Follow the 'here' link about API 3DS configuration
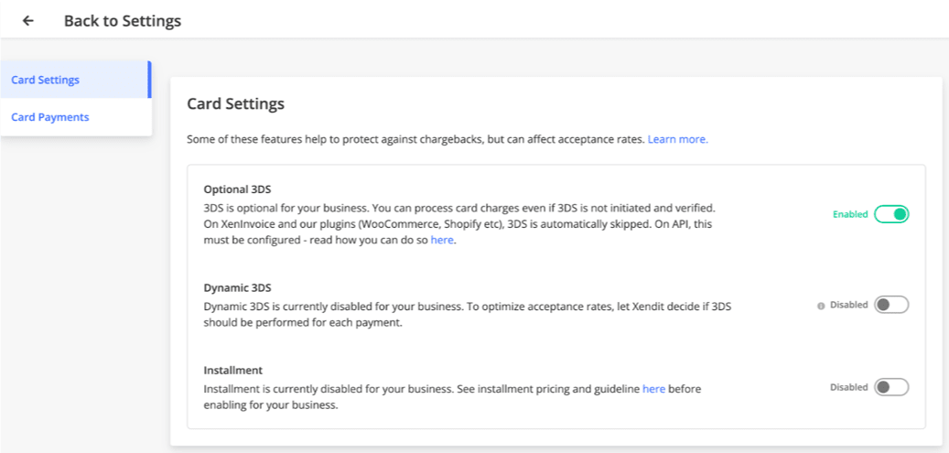The width and height of the screenshot is (949, 453). click(x=442, y=241)
